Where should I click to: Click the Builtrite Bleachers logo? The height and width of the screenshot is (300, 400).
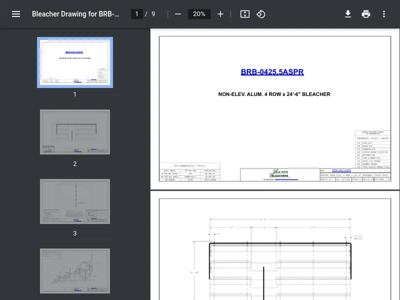279,173
